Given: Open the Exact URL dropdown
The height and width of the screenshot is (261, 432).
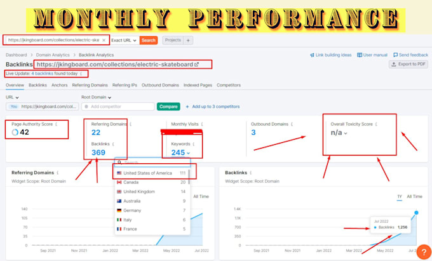Looking at the screenshot, I should coord(124,40).
